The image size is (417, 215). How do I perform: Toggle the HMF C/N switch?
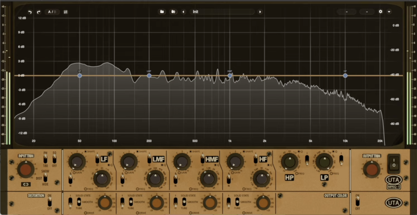pos(175,179)
